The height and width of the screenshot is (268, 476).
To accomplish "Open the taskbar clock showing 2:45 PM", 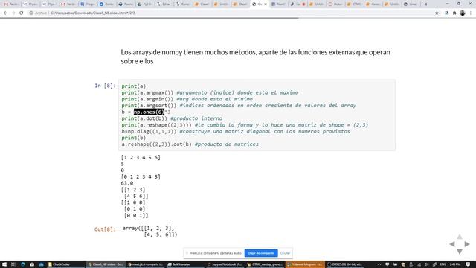I will coord(455,264).
